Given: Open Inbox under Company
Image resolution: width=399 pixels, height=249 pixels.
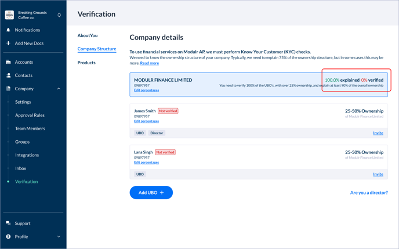Looking at the screenshot, I should click(21, 168).
